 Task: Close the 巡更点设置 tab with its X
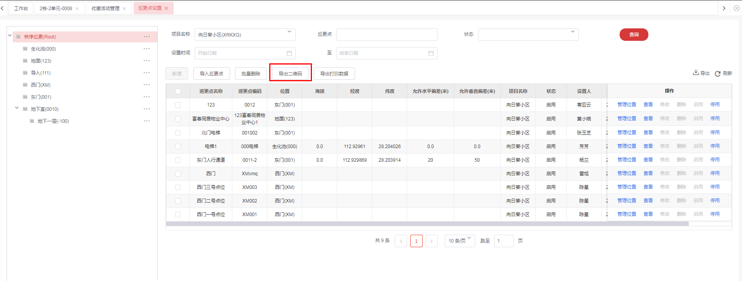(x=167, y=8)
